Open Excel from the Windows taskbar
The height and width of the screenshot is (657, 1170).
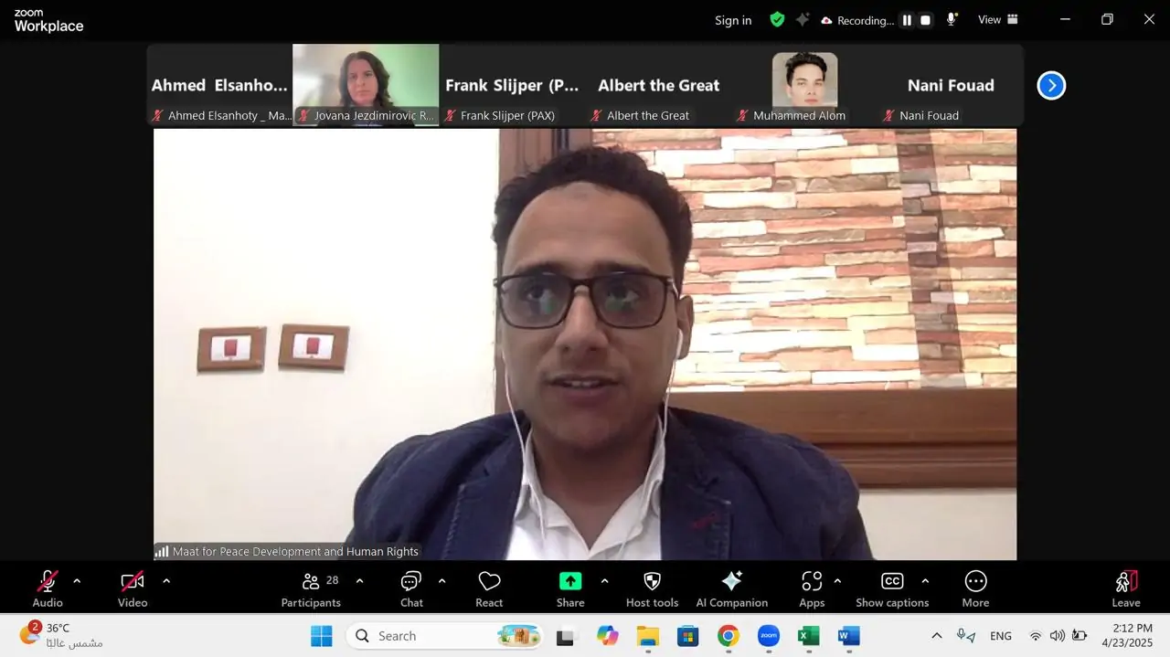[809, 636]
